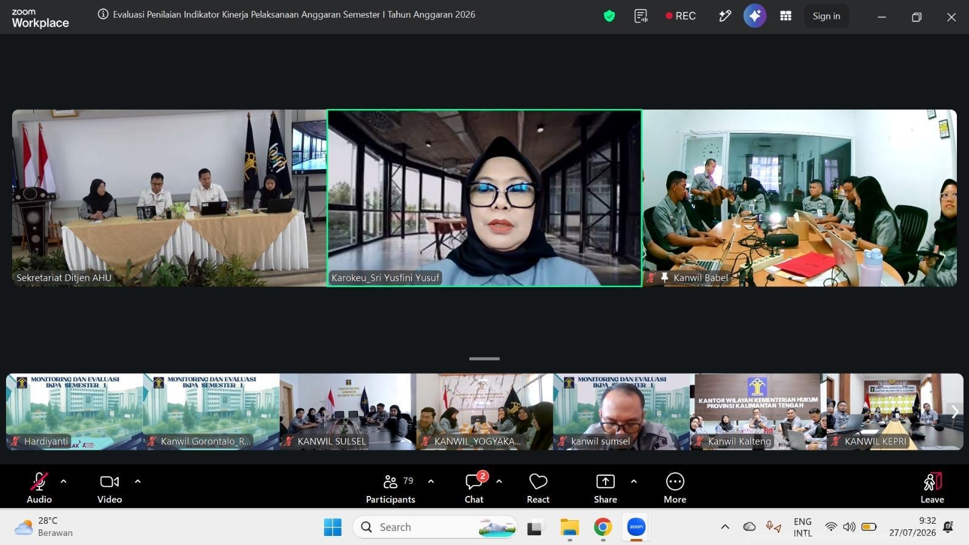Open File Explorer from taskbar
The image size is (969, 545).
tap(569, 527)
